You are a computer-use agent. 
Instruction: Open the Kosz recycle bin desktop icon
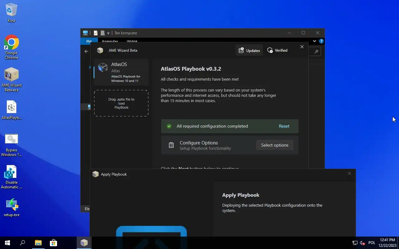pos(12,13)
